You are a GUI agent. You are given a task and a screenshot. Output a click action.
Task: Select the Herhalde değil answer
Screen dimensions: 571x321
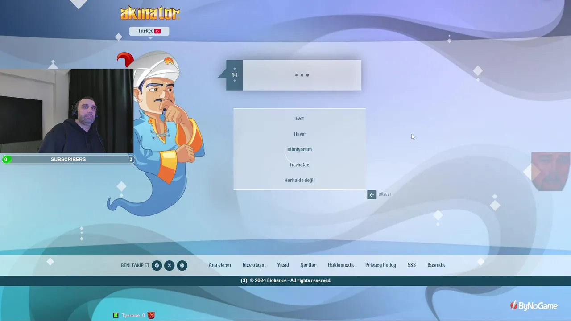pos(299,180)
